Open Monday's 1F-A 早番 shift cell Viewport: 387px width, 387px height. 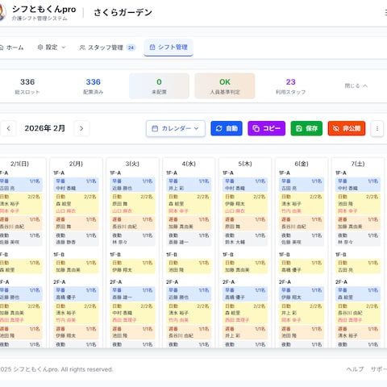pos(76,185)
